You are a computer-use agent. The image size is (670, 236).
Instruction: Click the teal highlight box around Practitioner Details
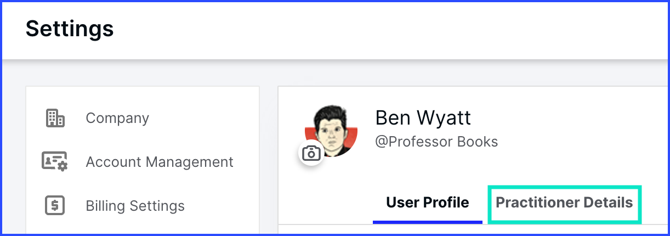(564, 204)
